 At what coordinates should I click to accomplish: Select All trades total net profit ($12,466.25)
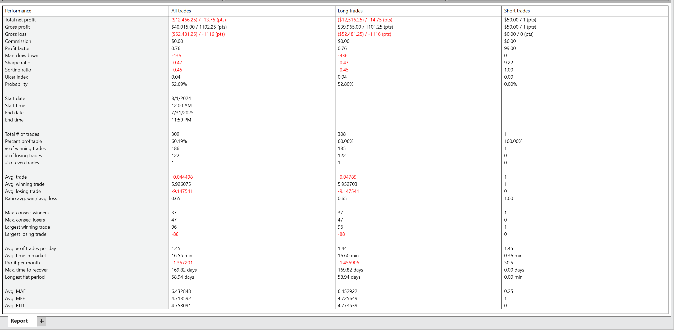198,20
